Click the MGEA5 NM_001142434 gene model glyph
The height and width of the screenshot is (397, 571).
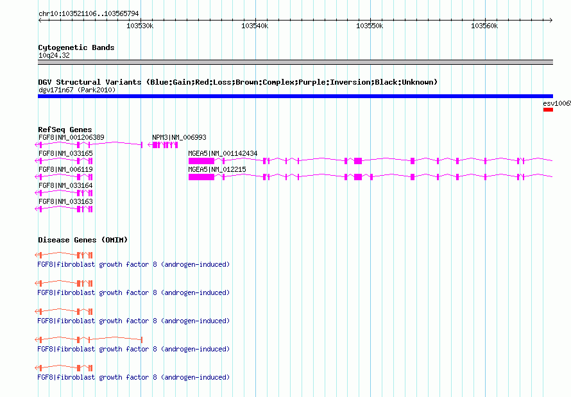coord(370,161)
